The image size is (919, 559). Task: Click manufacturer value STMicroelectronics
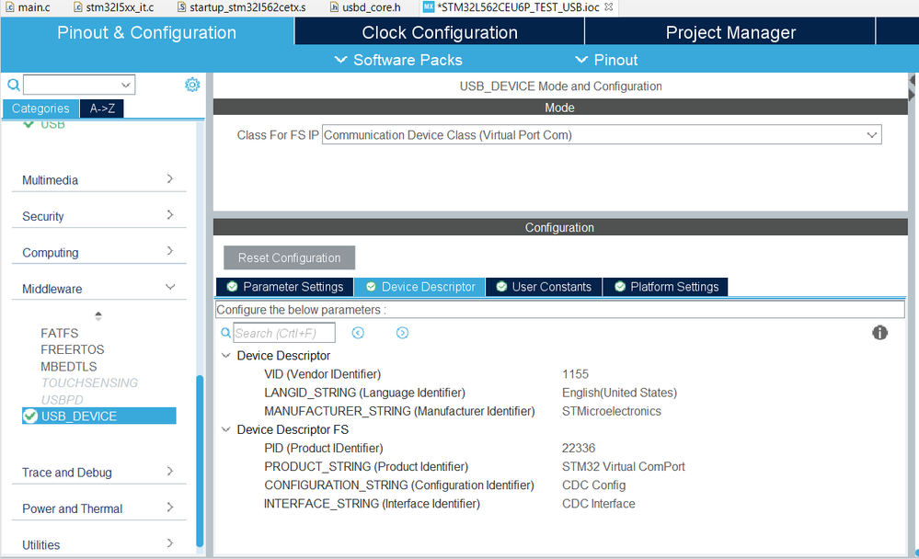612,411
